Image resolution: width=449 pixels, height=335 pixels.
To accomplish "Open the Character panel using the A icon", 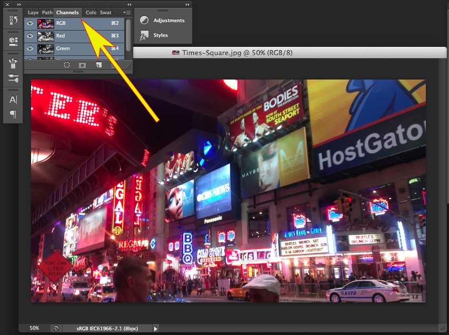I will [x=13, y=99].
